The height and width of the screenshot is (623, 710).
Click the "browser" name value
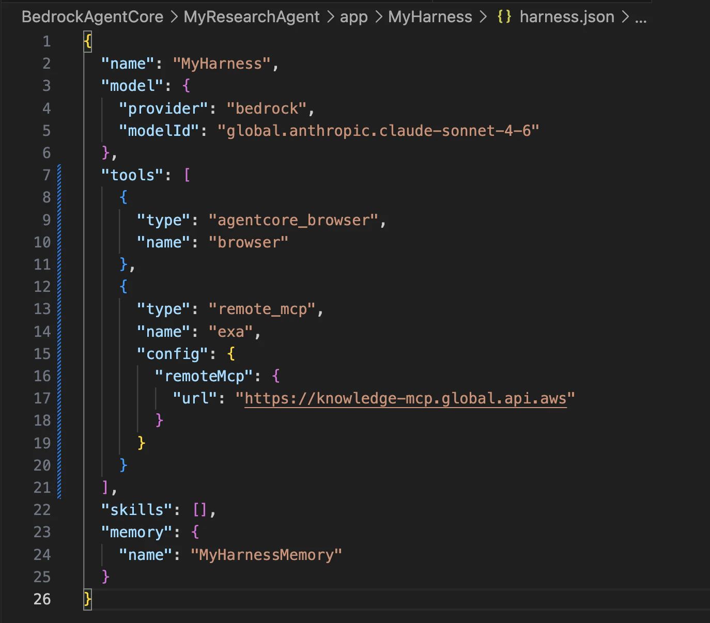coord(249,242)
